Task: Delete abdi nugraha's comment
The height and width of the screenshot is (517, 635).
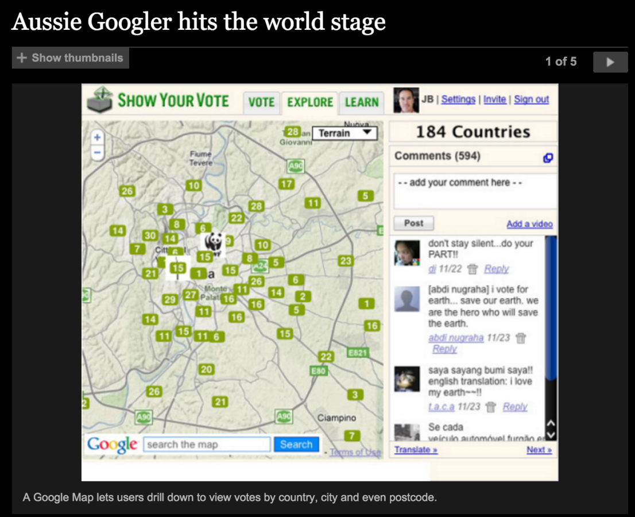Action: pos(521,338)
